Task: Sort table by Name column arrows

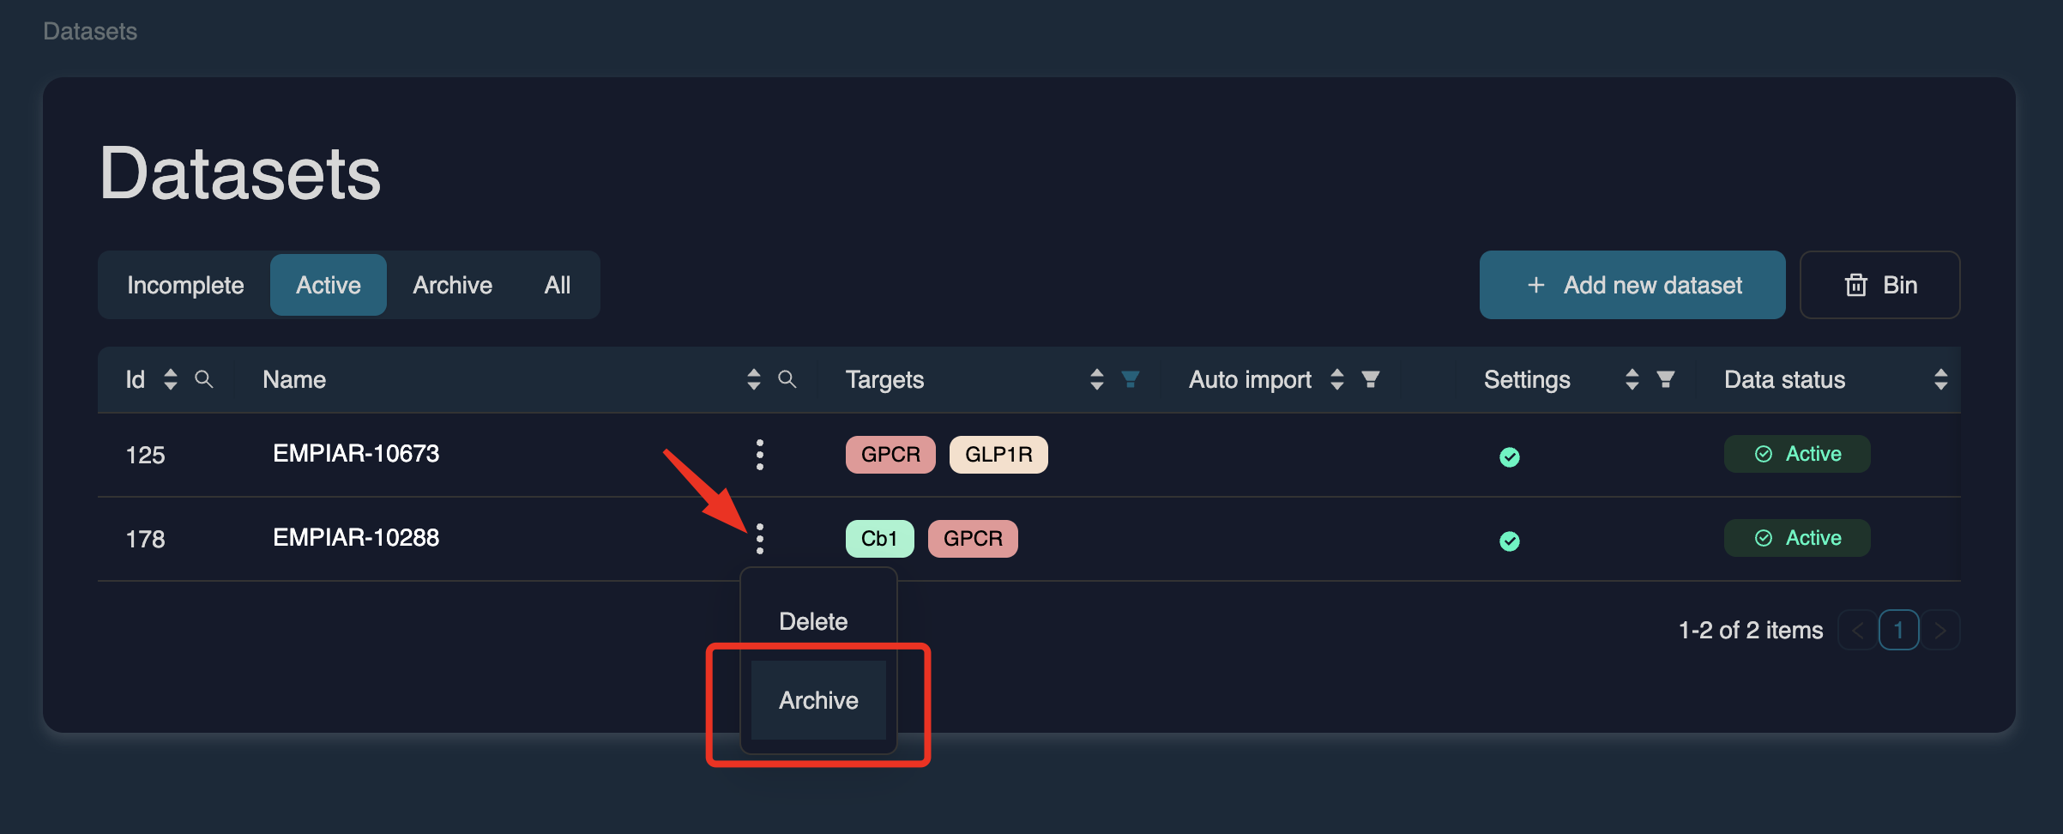Action: 753,379
